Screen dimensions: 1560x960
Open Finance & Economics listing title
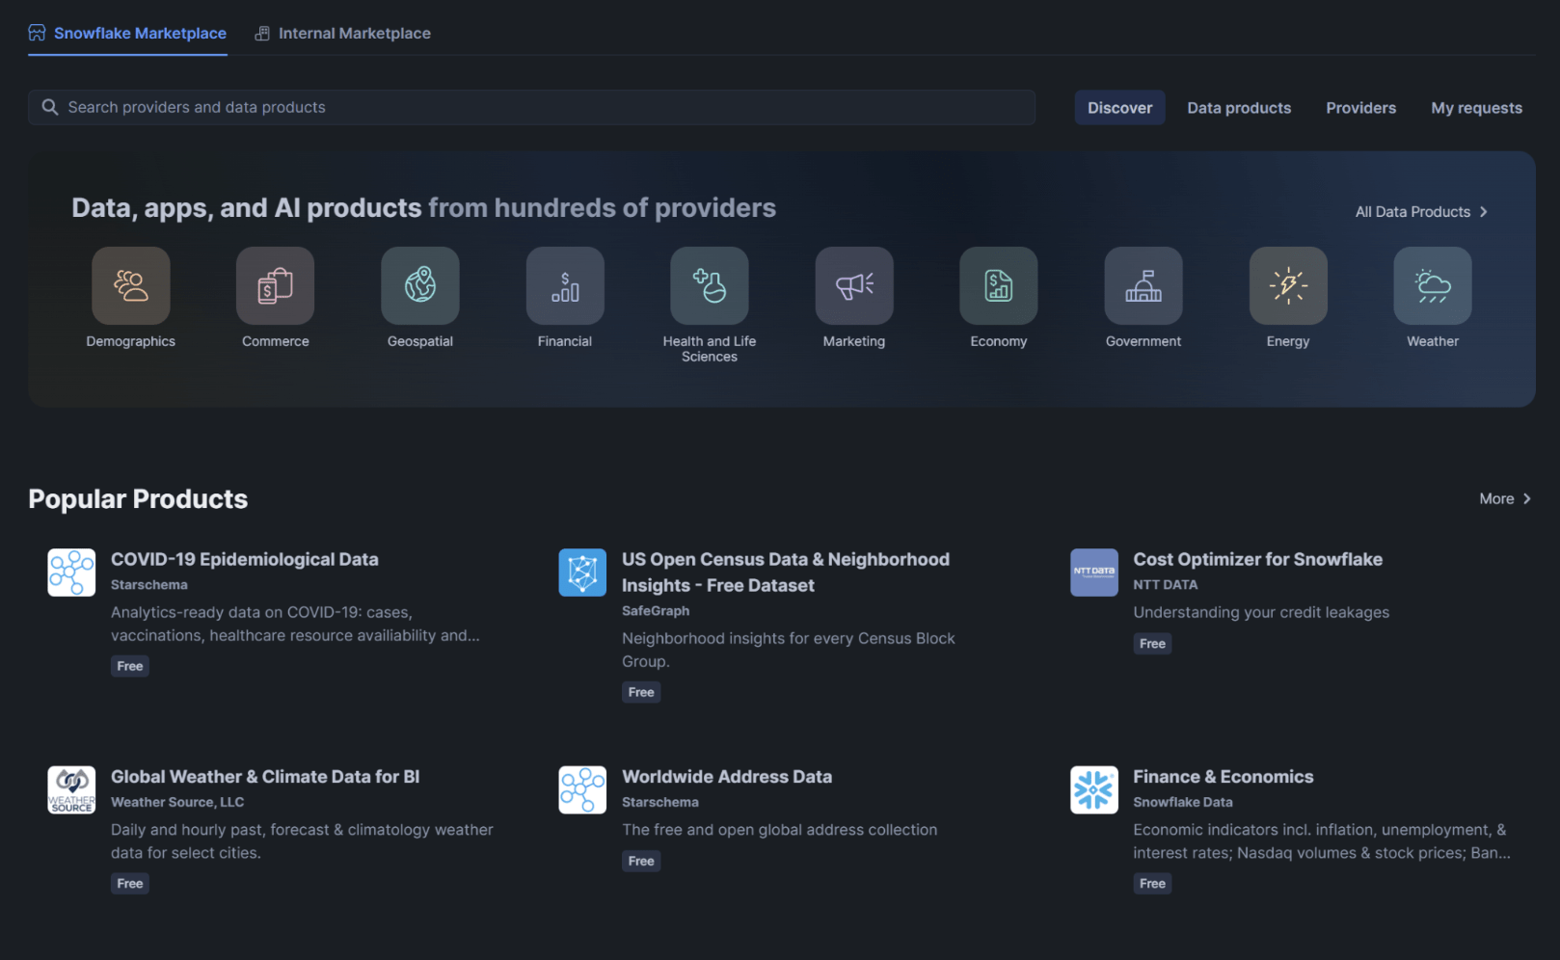tap(1223, 777)
